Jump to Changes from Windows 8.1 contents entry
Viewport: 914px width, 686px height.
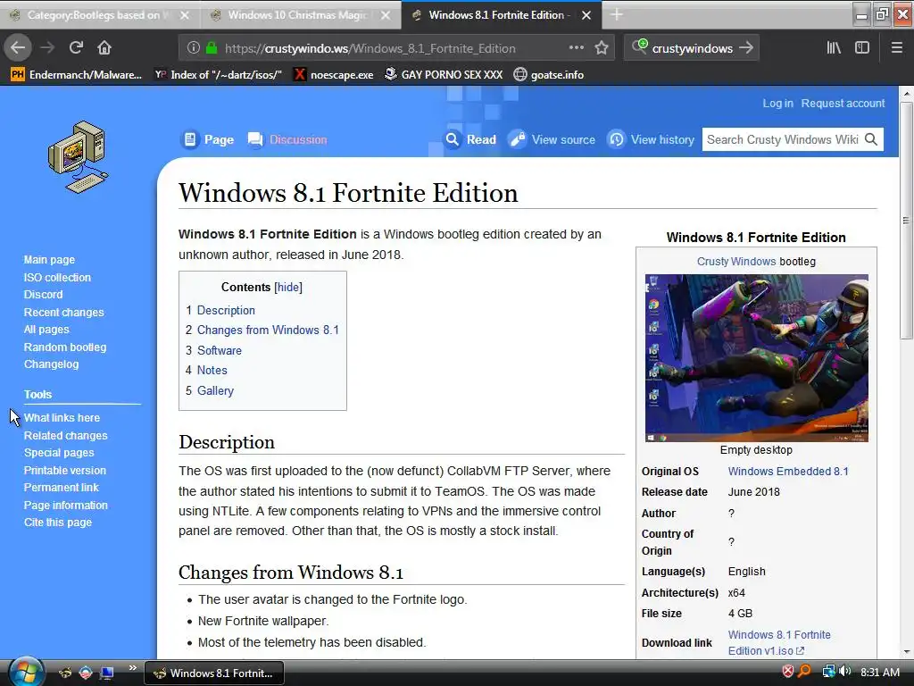268,330
